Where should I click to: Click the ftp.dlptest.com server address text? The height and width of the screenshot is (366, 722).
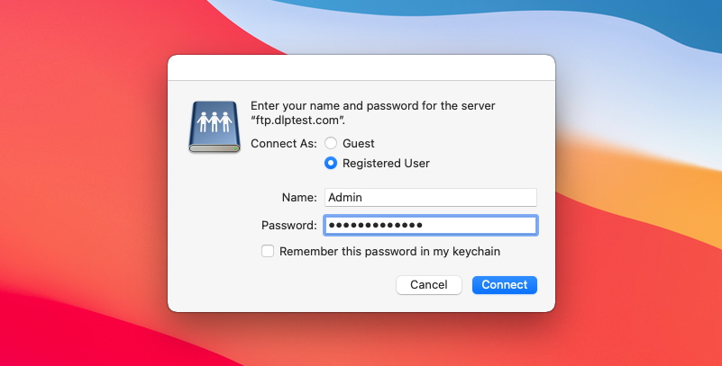[x=298, y=121]
